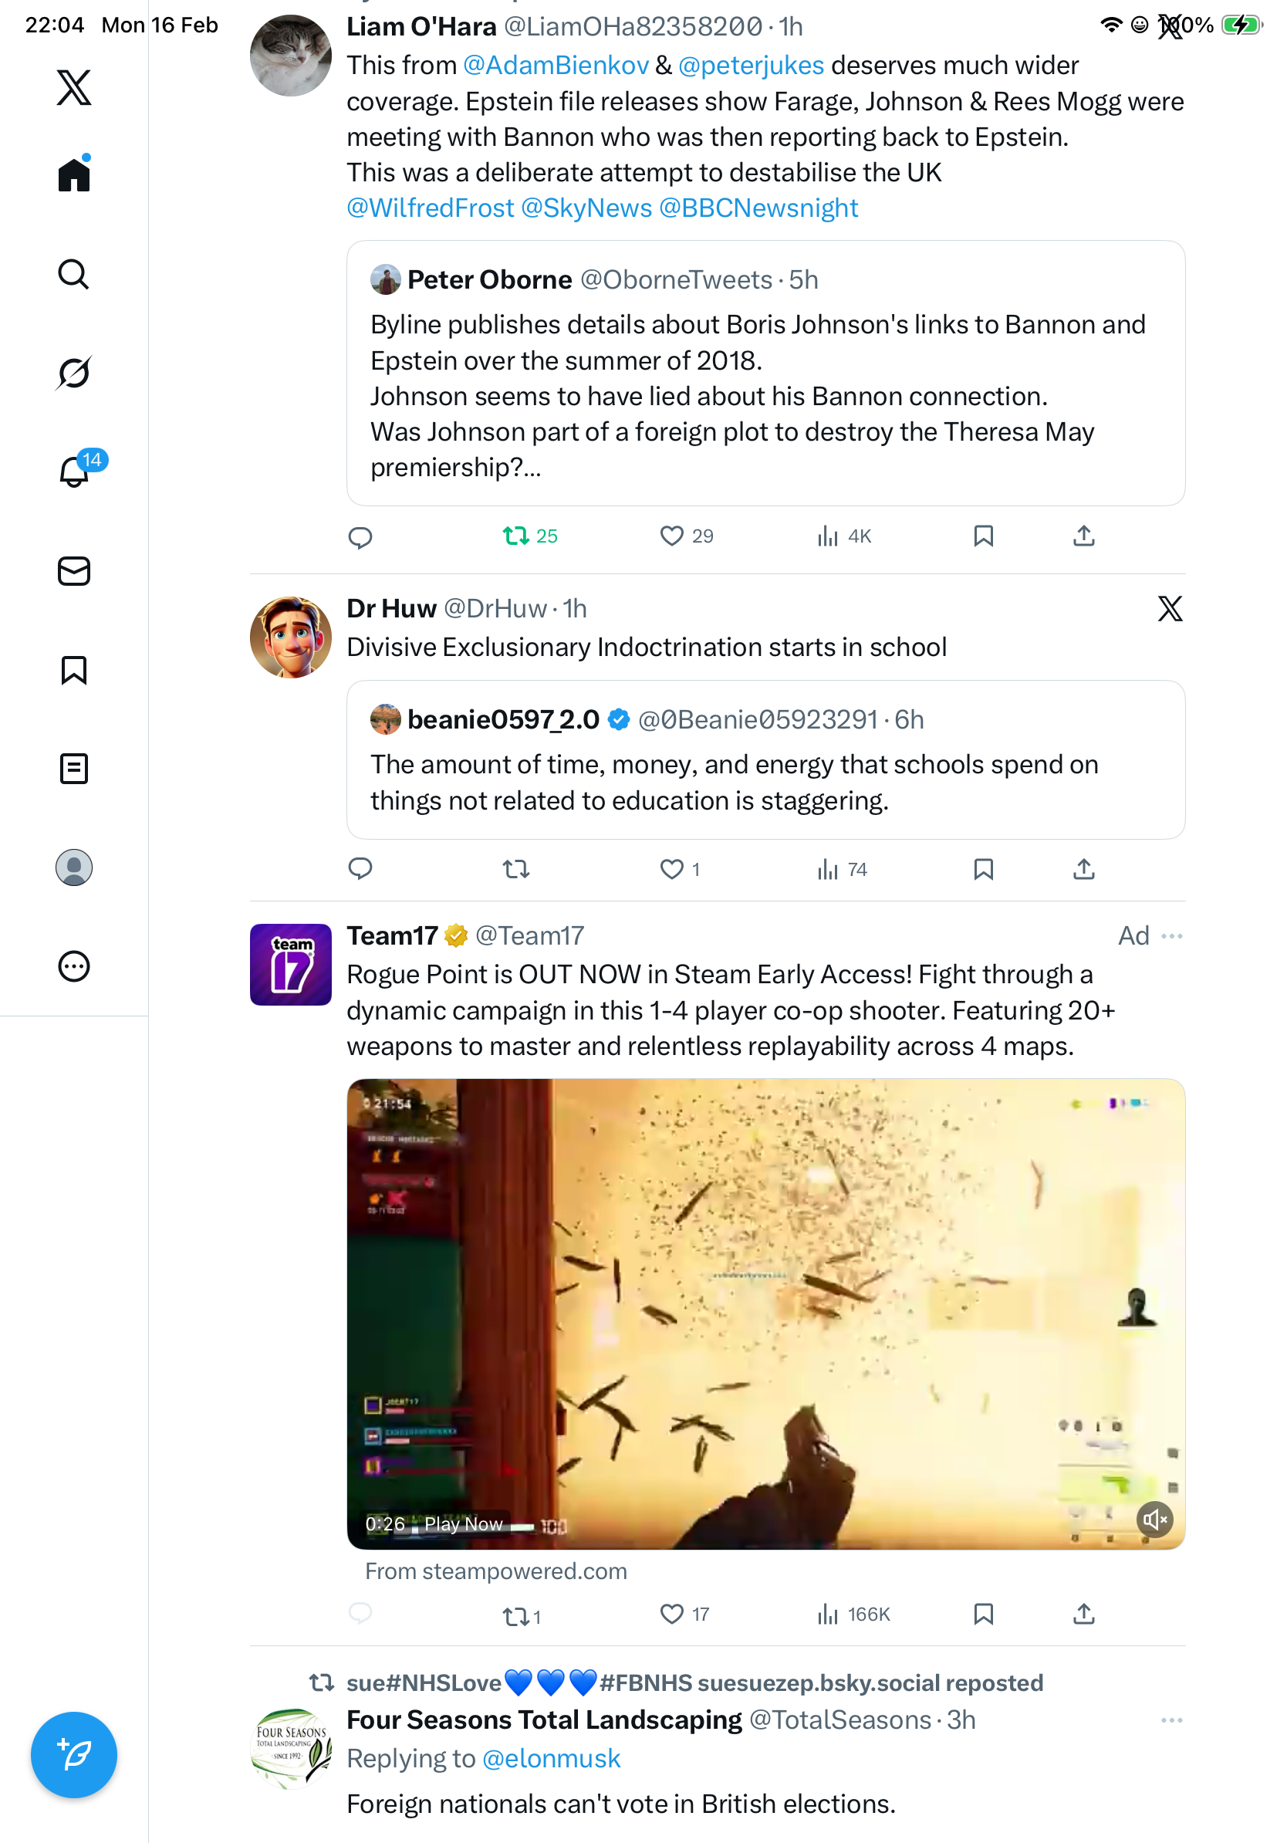1287x1843 pixels.
Task: Undo repost on Liam O'Hara's post
Action: click(x=516, y=536)
